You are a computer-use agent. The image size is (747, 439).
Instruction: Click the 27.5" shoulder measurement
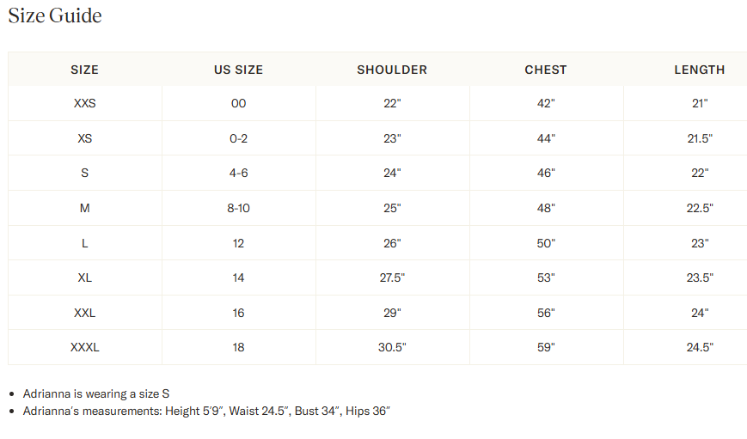tap(392, 277)
